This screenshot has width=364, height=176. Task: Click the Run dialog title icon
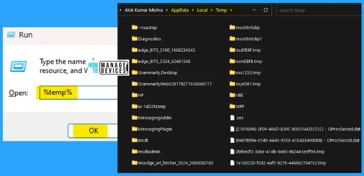(x=11, y=35)
